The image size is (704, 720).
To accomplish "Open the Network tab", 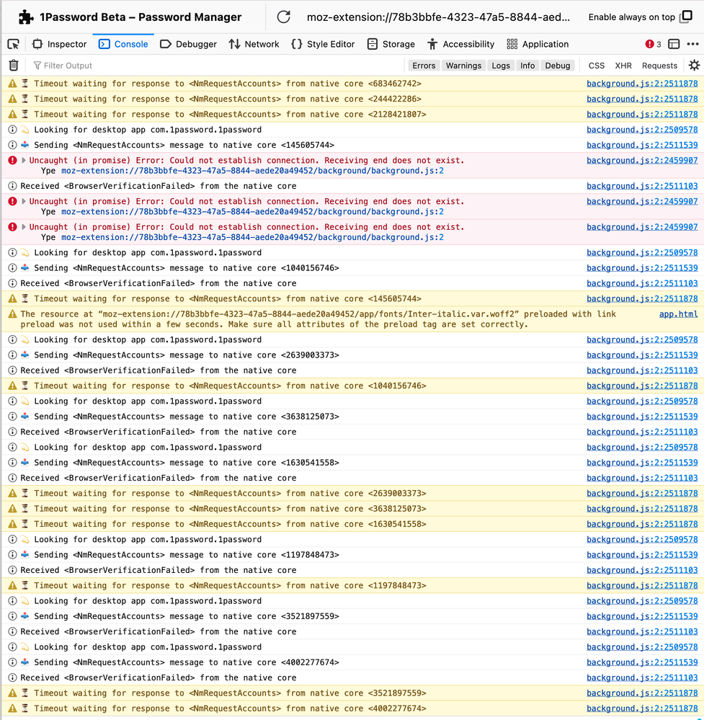I will [254, 44].
